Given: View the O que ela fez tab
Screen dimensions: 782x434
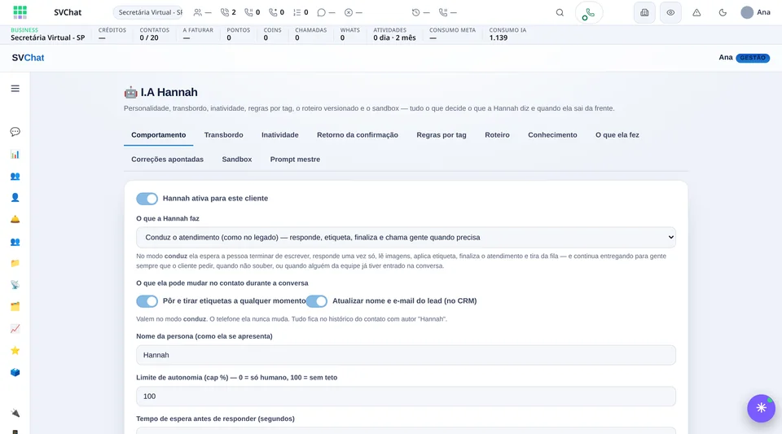Looking at the screenshot, I should (x=617, y=135).
